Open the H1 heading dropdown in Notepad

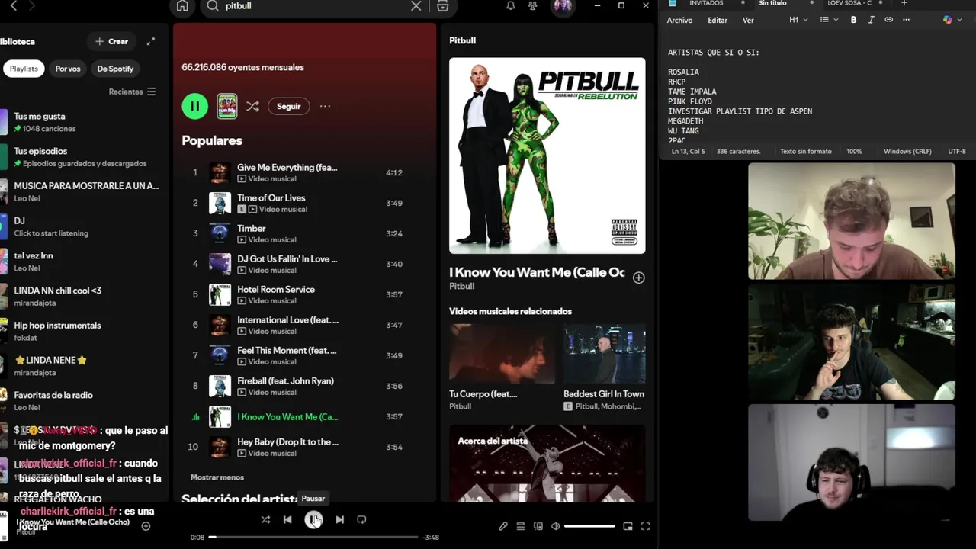[798, 20]
